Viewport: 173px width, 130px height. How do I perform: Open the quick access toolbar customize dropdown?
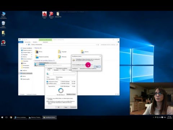point(26,40)
